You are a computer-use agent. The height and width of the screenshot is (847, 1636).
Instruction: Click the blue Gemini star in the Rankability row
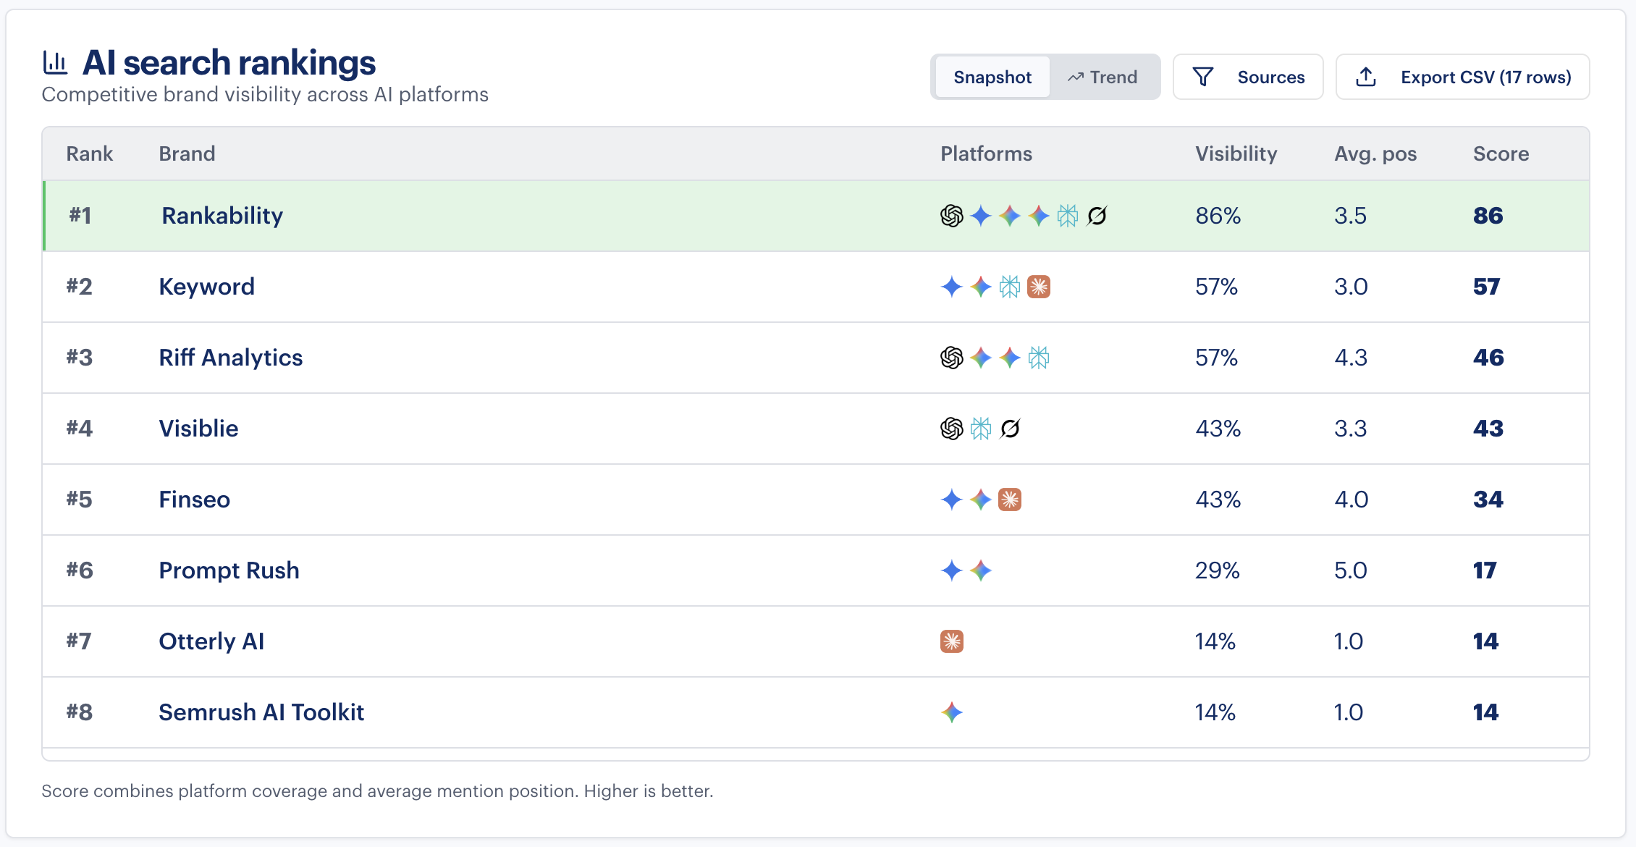pos(981,216)
